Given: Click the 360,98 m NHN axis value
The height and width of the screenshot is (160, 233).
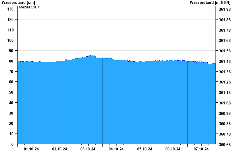Looking at the screenshot, I should pyautogui.click(x=225, y=113).
